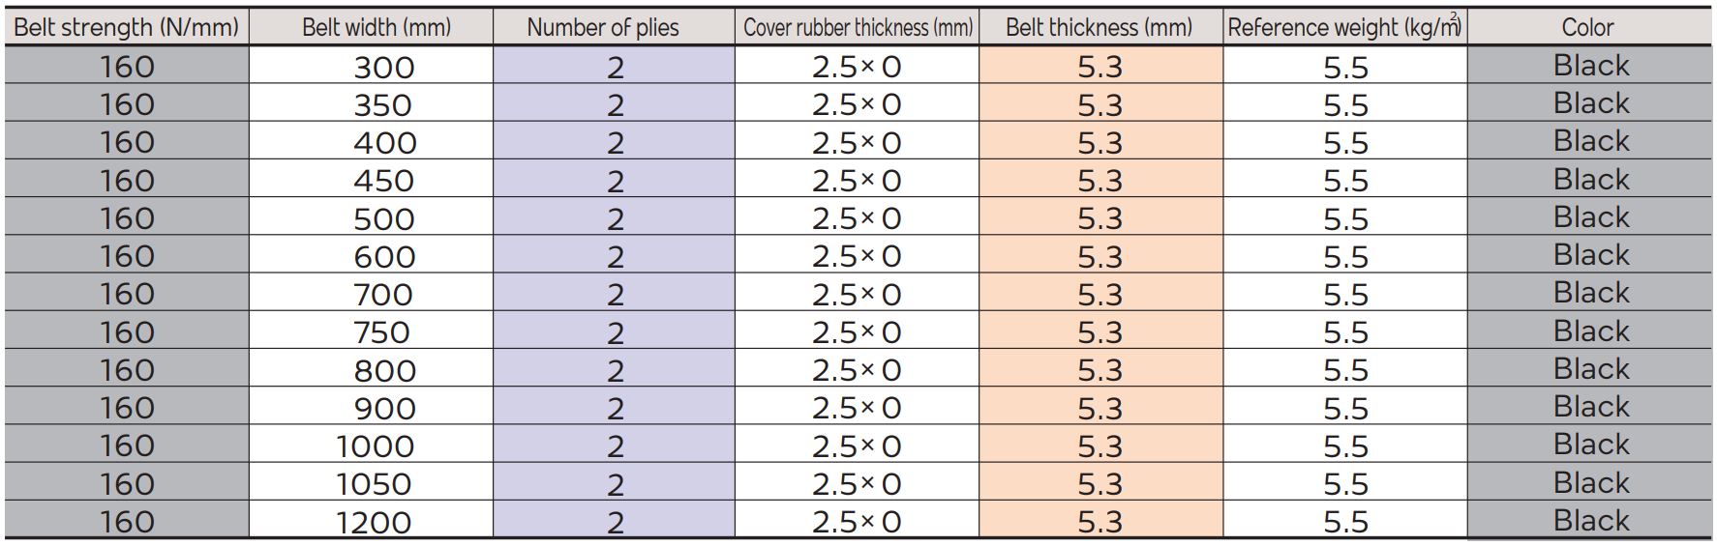Viewport: 1717px width, 546px height.
Task: Click the Number of plies header
Action: click(x=614, y=27)
